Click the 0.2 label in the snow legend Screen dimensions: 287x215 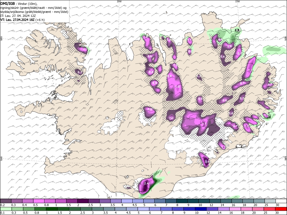tap(2, 205)
